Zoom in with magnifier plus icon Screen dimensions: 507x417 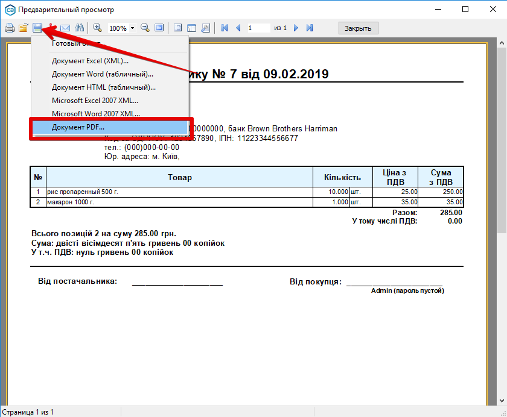(x=97, y=28)
